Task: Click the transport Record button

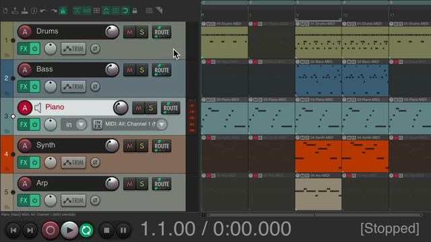Action: (51, 230)
